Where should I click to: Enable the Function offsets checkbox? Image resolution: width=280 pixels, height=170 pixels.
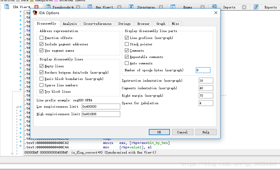[41, 38]
